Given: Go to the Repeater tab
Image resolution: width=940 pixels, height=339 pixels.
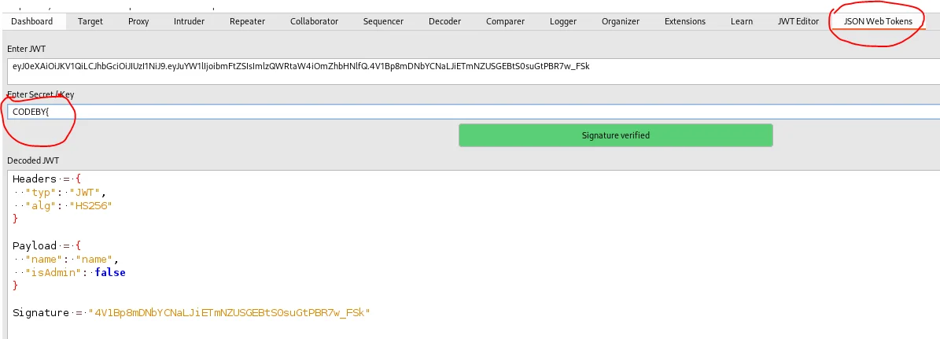Looking at the screenshot, I should tap(247, 21).
